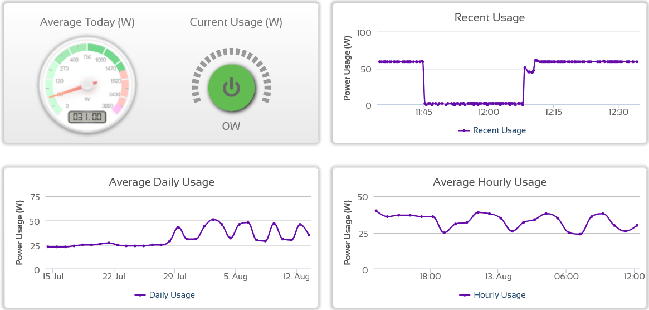Image resolution: width=649 pixels, height=310 pixels.
Task: Click the gauge needle center hub
Action: (x=87, y=85)
